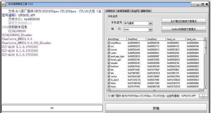Click cell 0x00345C80 in fastboot row
211x113 pixels.
[x=154, y=66]
